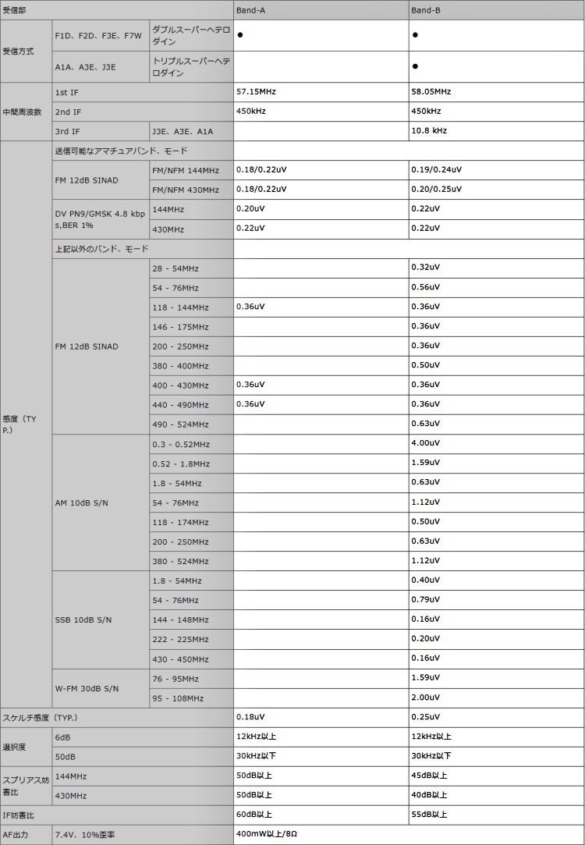Select the 0.3 - 0.52MHz frequency cell
This screenshot has height=845, width=585.
(x=181, y=444)
